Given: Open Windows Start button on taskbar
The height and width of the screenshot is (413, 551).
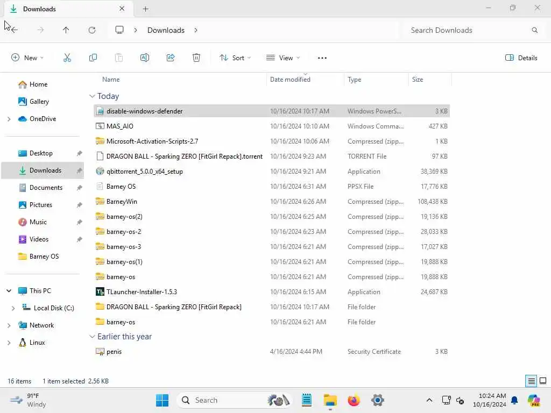Looking at the screenshot, I should click(162, 400).
